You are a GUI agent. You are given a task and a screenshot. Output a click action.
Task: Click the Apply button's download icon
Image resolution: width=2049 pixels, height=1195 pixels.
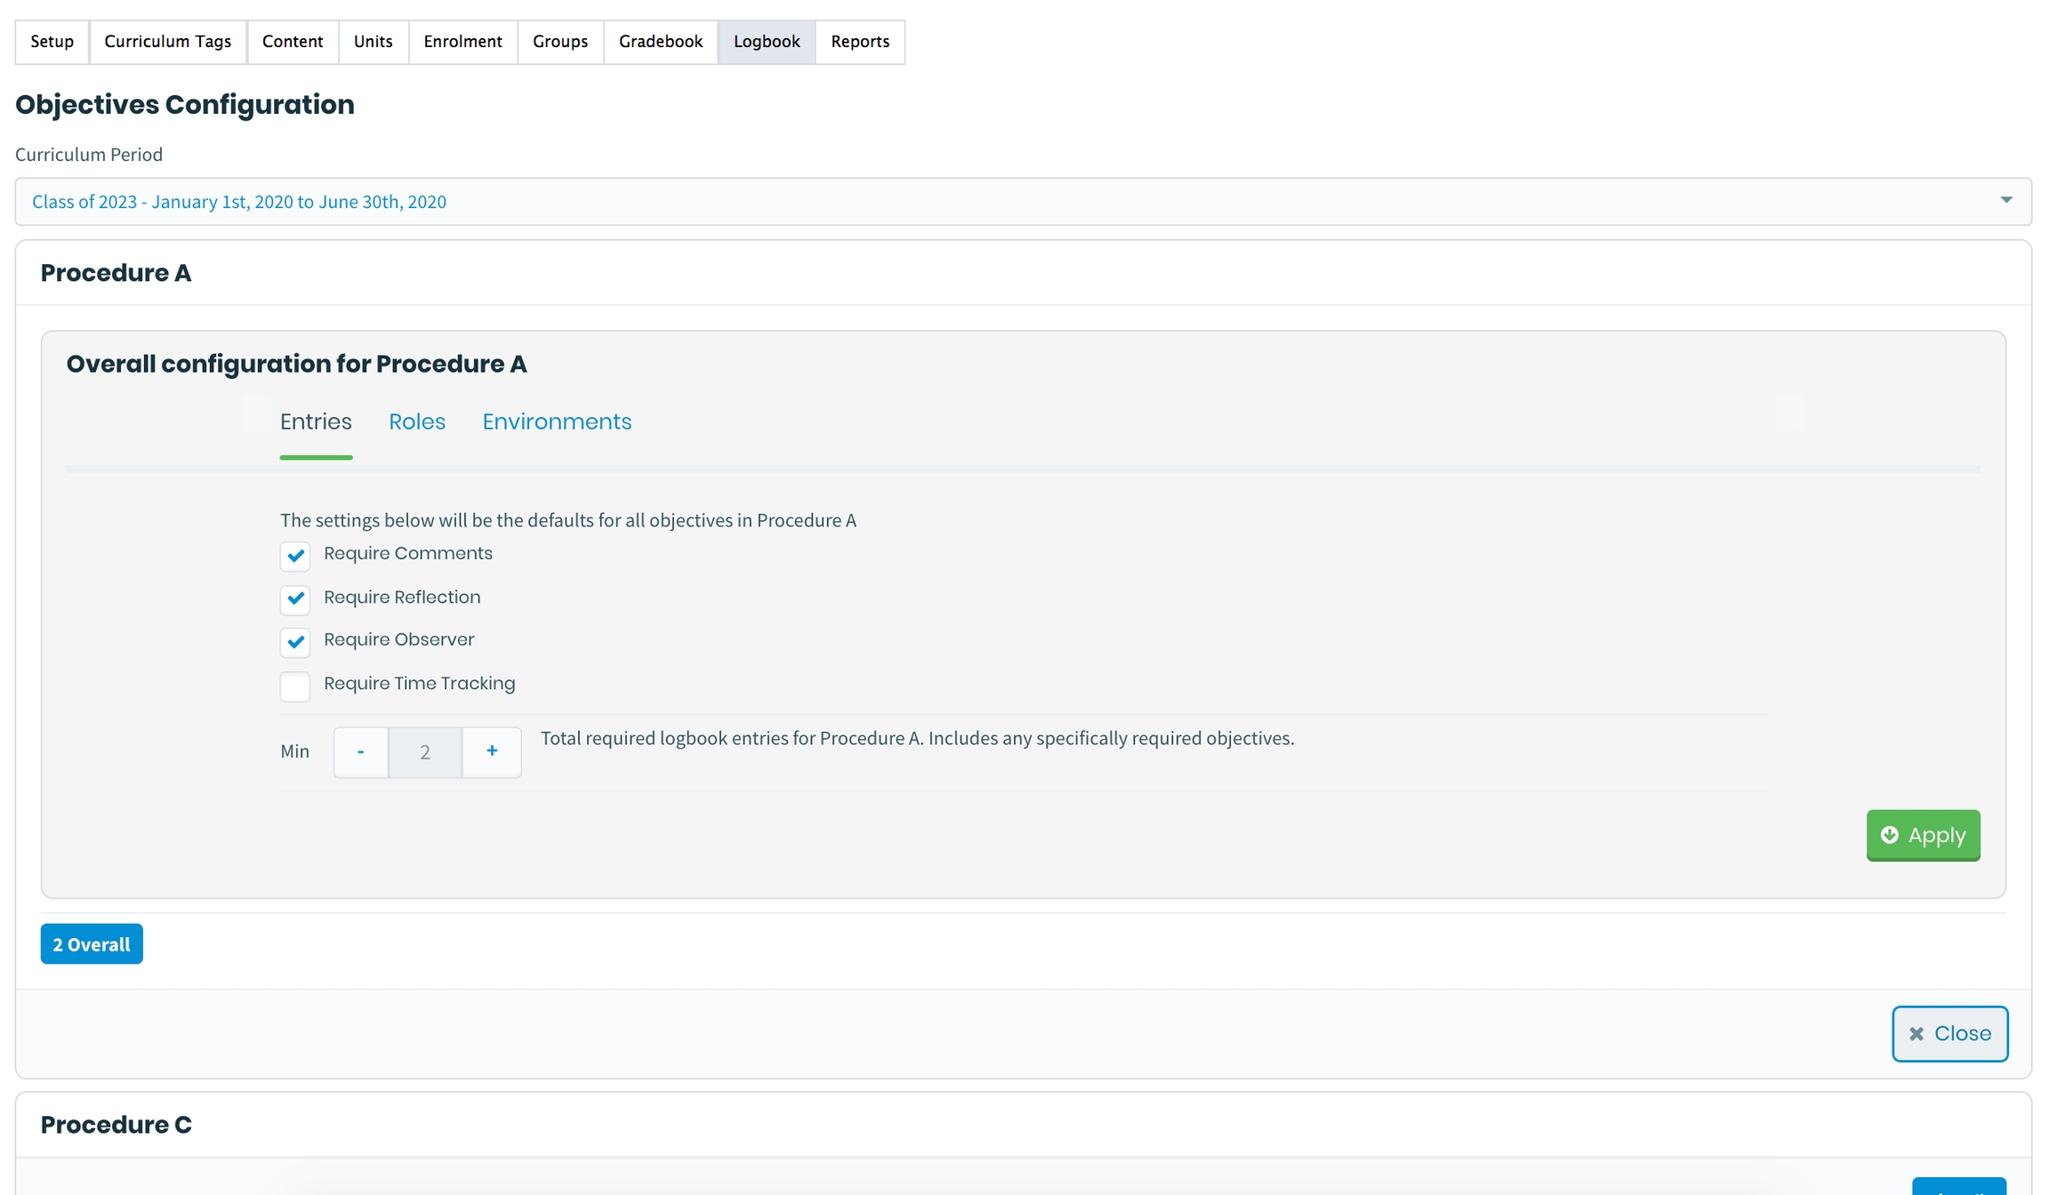(x=1889, y=835)
